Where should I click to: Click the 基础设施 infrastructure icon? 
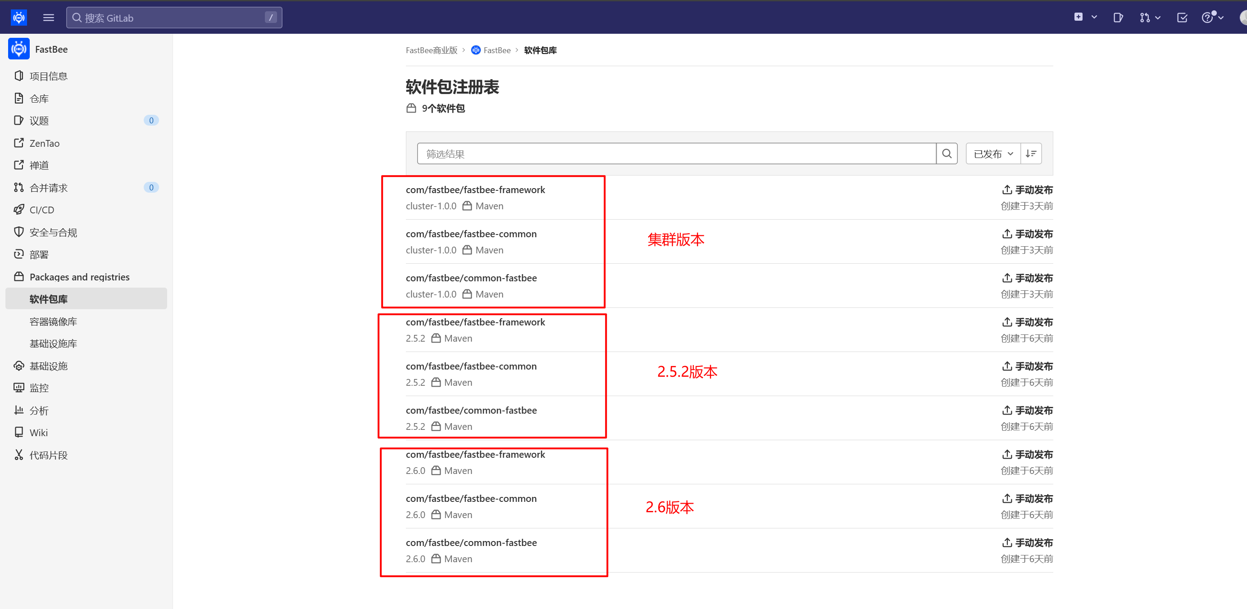[19, 366]
